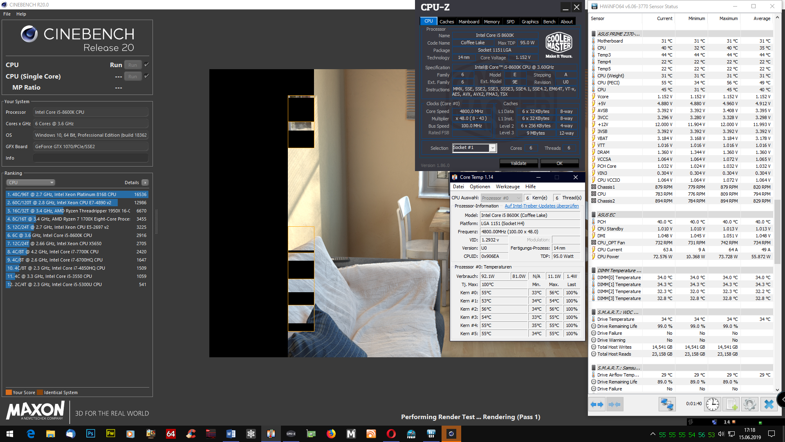Click HWiNFO expand arrows icon
Screen dimensions: 785x442
coord(597,404)
